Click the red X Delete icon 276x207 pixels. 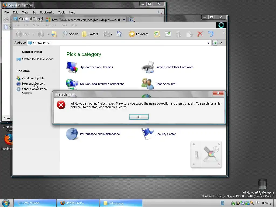pos(200,34)
